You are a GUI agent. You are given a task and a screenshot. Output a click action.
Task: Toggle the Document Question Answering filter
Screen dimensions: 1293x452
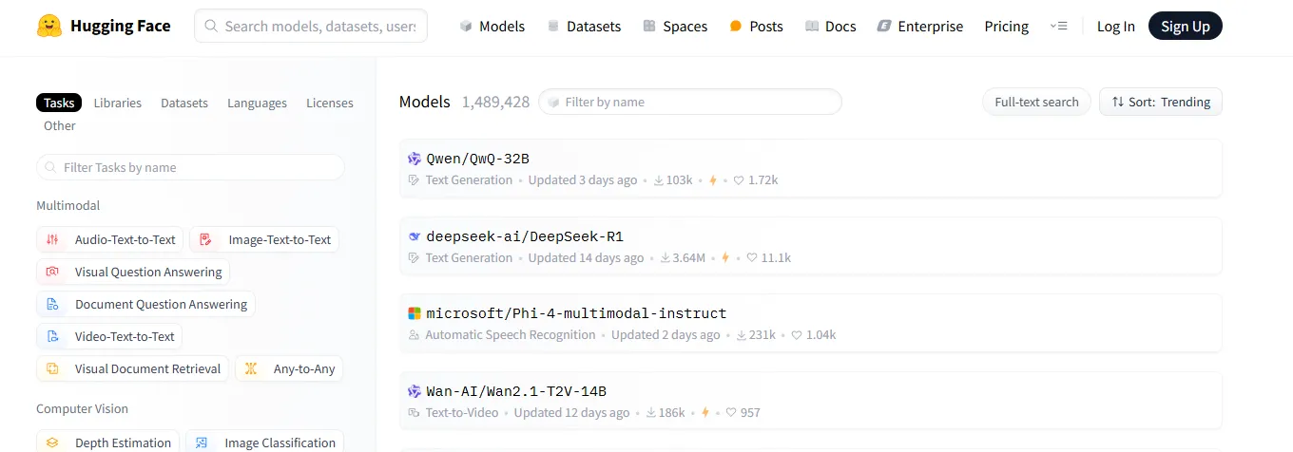pyautogui.click(x=145, y=304)
